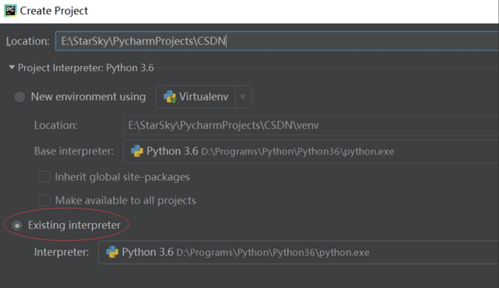This screenshot has height=288, width=499.
Task: Open the Base interpreter combo box
Action: (x=311, y=151)
